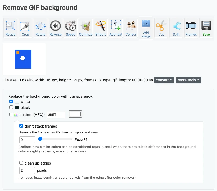Image resolution: width=217 pixels, height=191 pixels.
Task: Expand the convert dropdown
Action: pyautogui.click(x=164, y=80)
